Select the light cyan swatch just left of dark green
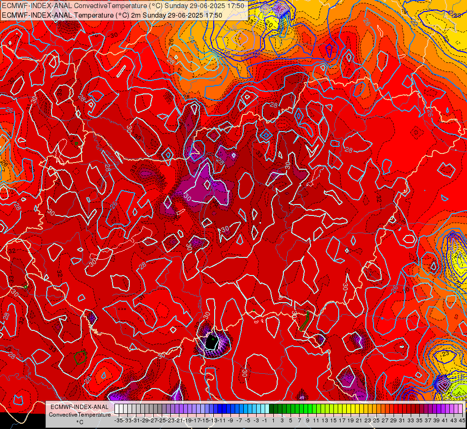Image resolution: width=467 pixels, height=429 pixels. [x=267, y=409]
